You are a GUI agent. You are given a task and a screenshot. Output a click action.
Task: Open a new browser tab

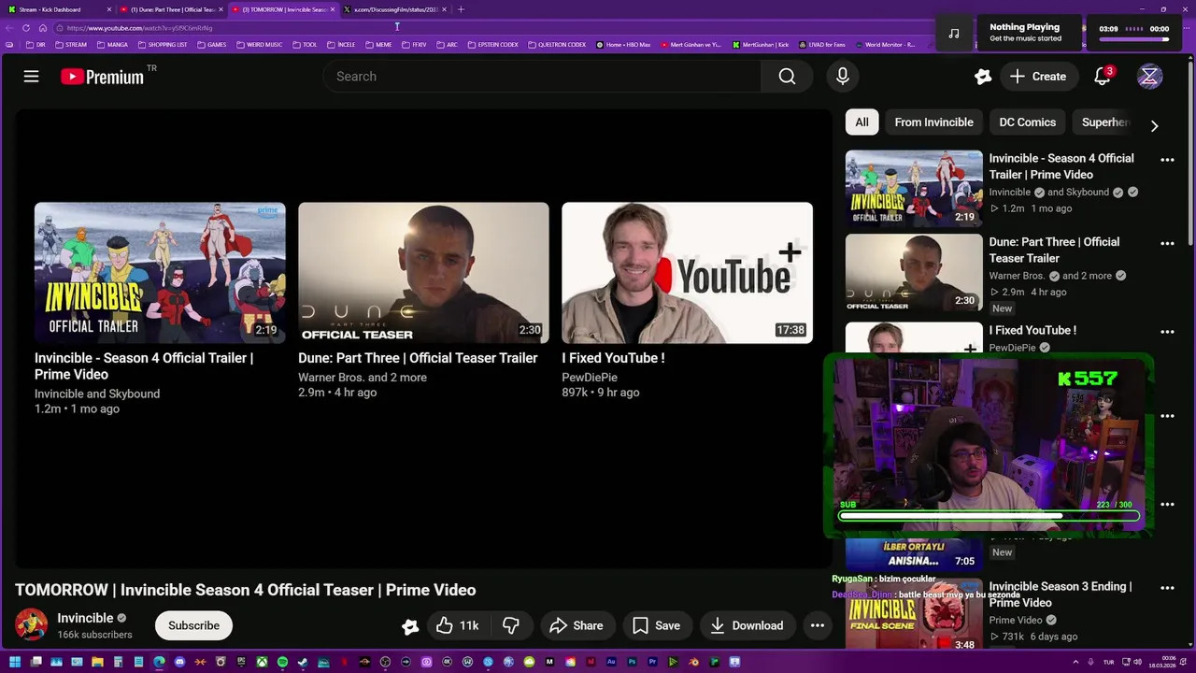pyautogui.click(x=461, y=9)
